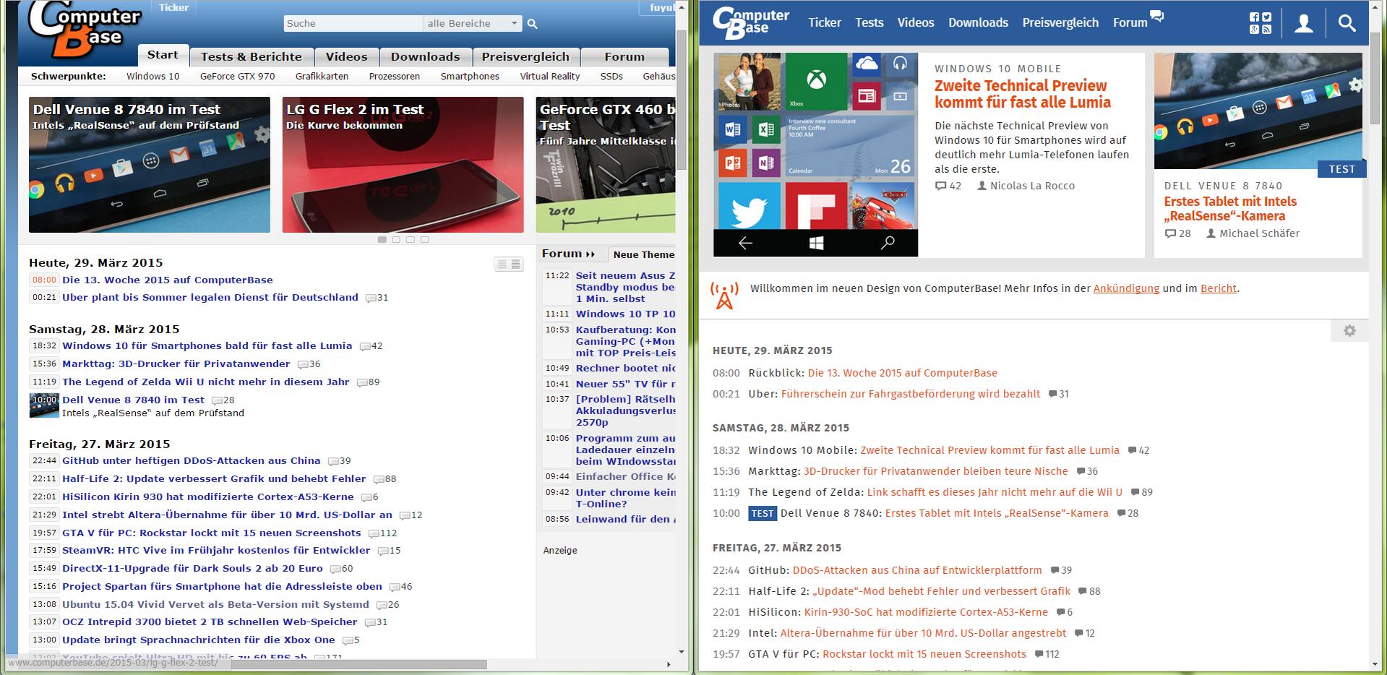Click comment icon beside Windows 10 Mobile headline

[x=1132, y=450]
